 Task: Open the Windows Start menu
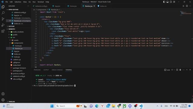point(52,106)
